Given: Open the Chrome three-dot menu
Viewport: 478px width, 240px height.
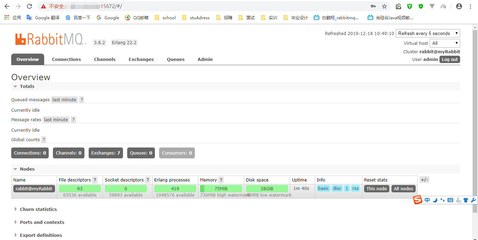Looking at the screenshot, I should pyautogui.click(x=470, y=6).
